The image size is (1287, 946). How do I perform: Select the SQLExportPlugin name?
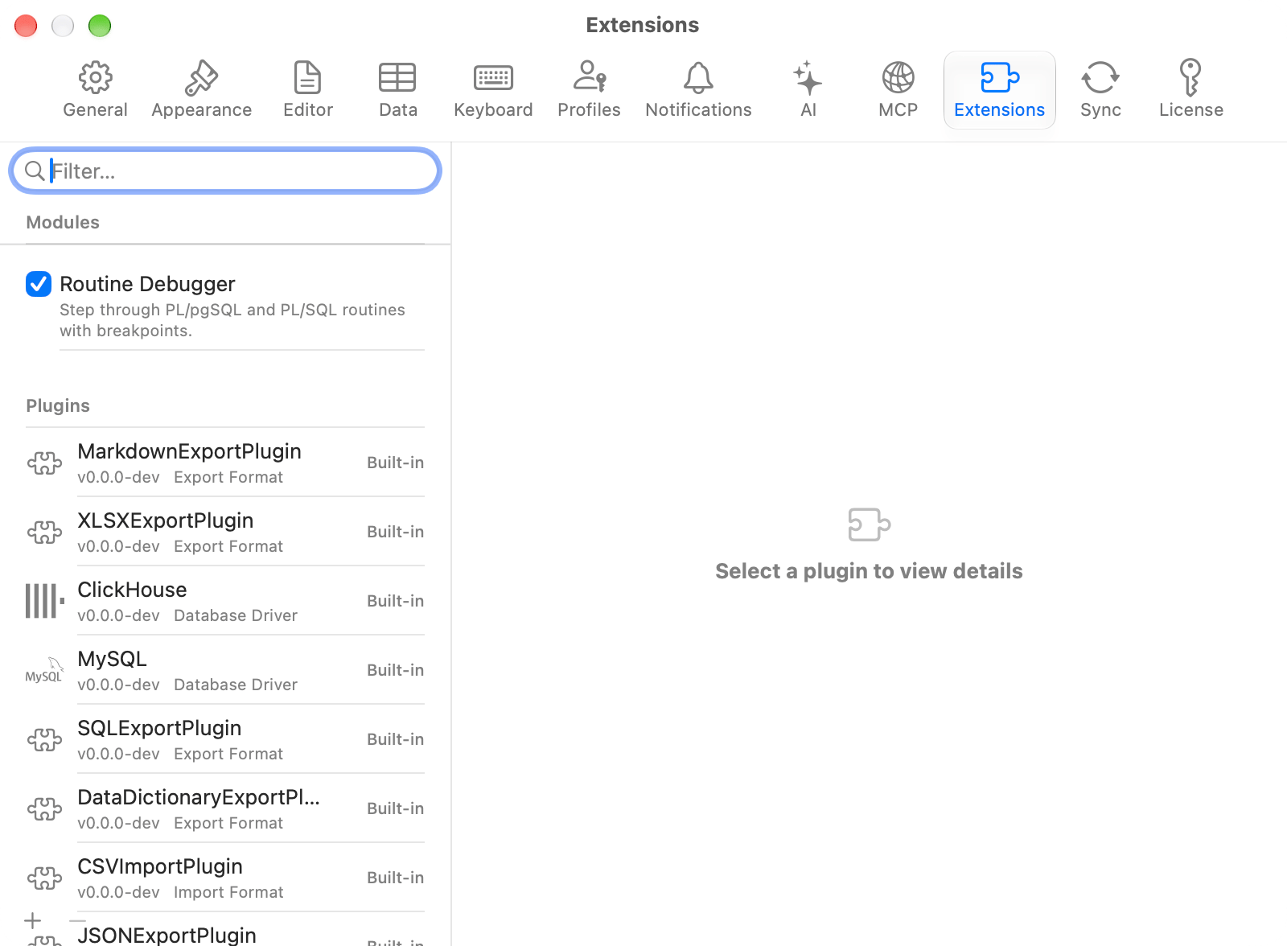pyautogui.click(x=159, y=728)
